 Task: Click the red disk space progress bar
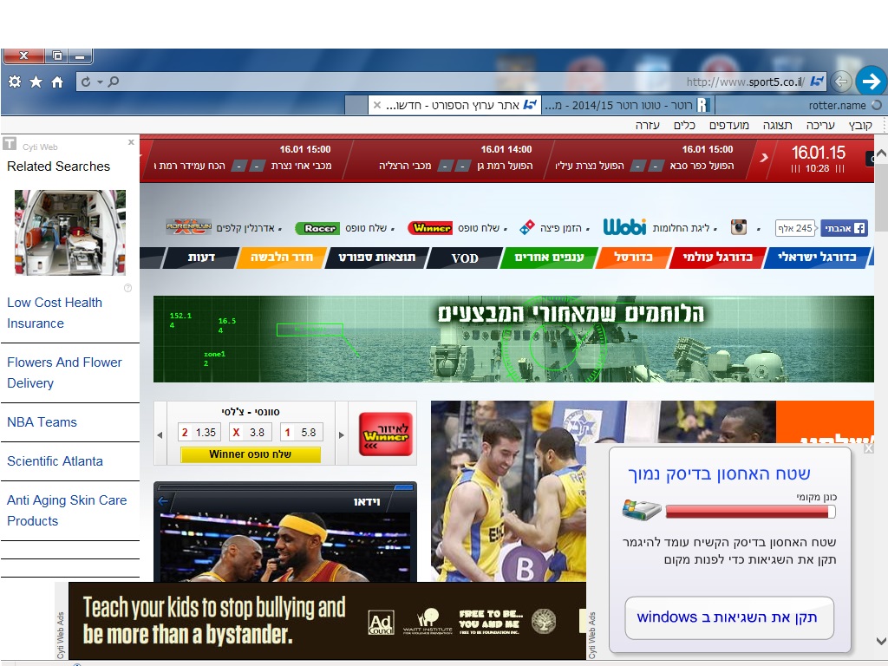pos(749,512)
